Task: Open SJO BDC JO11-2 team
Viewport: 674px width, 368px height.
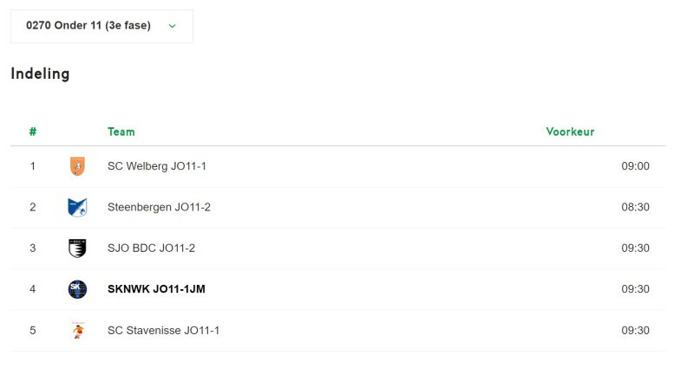Action: [x=151, y=249]
